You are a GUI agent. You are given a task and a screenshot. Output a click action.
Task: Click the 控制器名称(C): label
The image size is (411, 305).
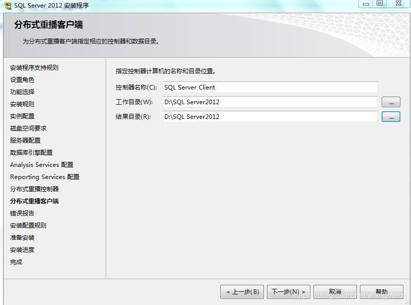coord(136,88)
